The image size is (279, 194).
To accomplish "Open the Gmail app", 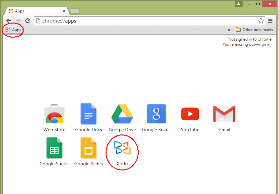I will pos(224,118).
